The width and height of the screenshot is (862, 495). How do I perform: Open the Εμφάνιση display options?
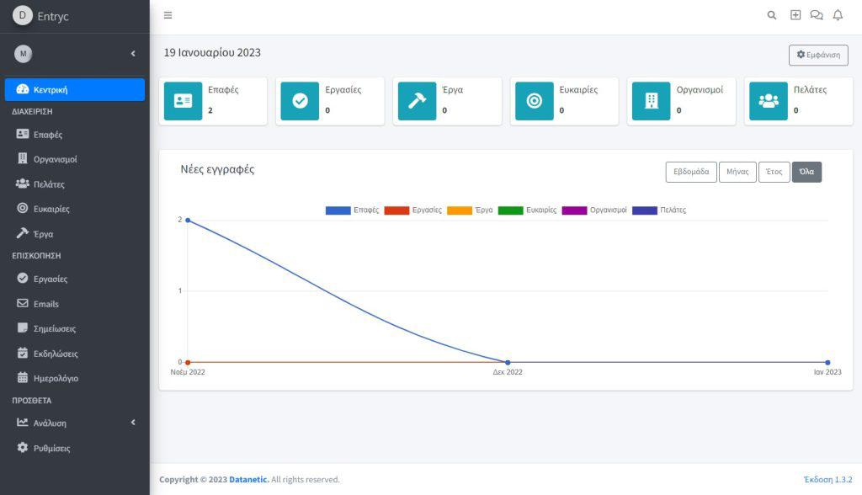point(817,55)
